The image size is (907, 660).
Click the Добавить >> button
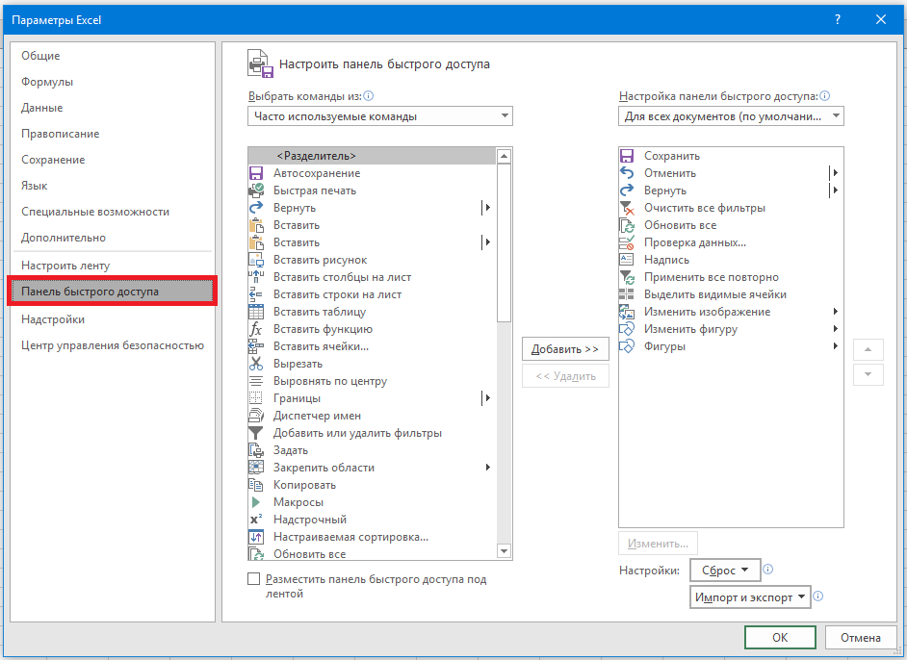click(x=565, y=349)
